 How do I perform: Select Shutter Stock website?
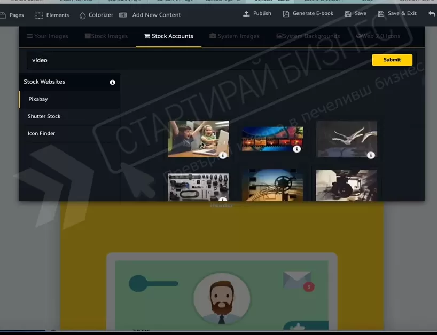pos(69,116)
